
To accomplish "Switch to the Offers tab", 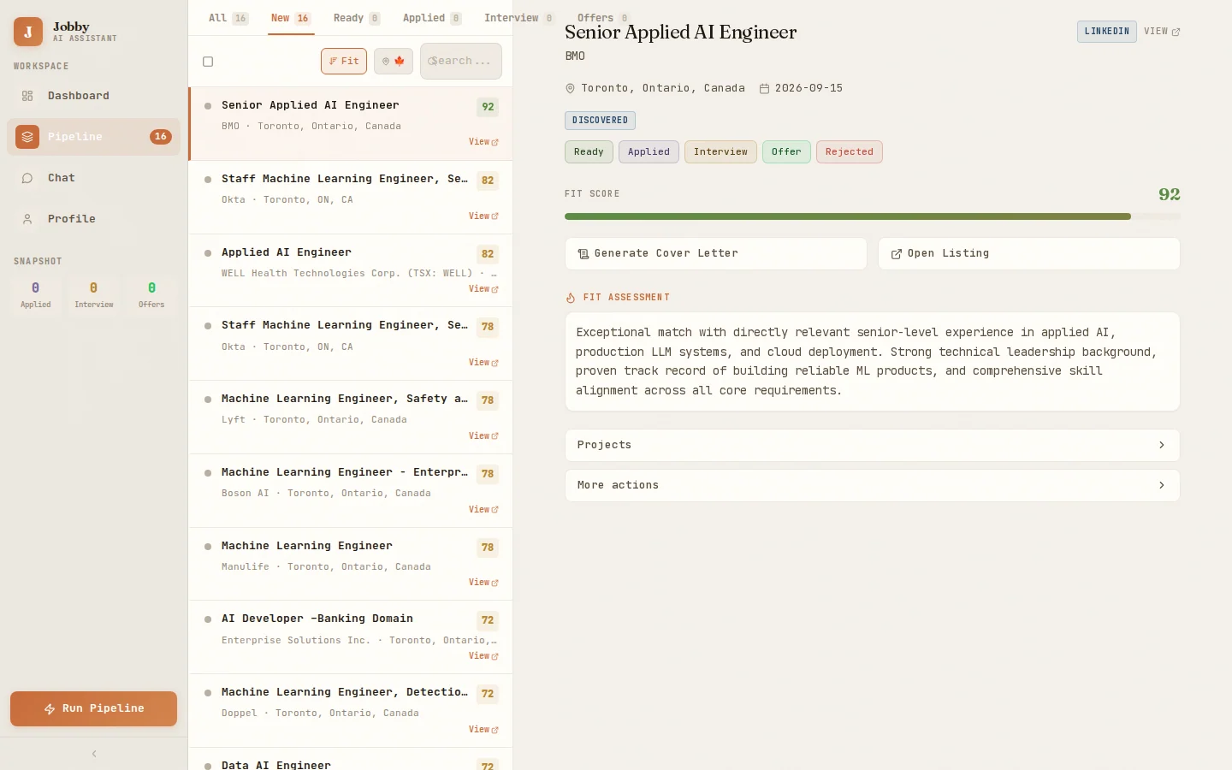I will tap(603, 18).
